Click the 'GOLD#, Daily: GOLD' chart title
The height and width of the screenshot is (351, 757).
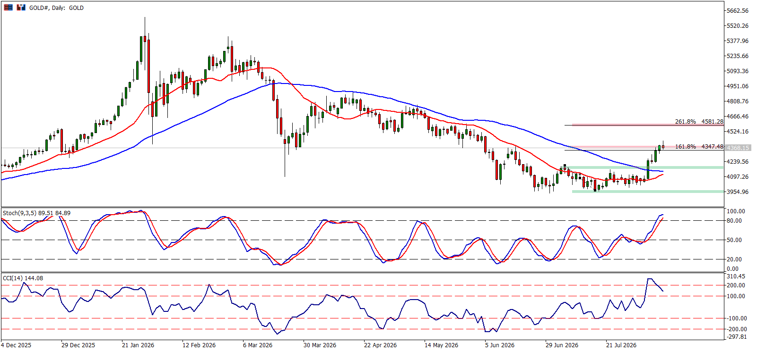56,8
